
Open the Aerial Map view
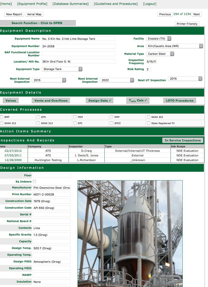point(34,14)
